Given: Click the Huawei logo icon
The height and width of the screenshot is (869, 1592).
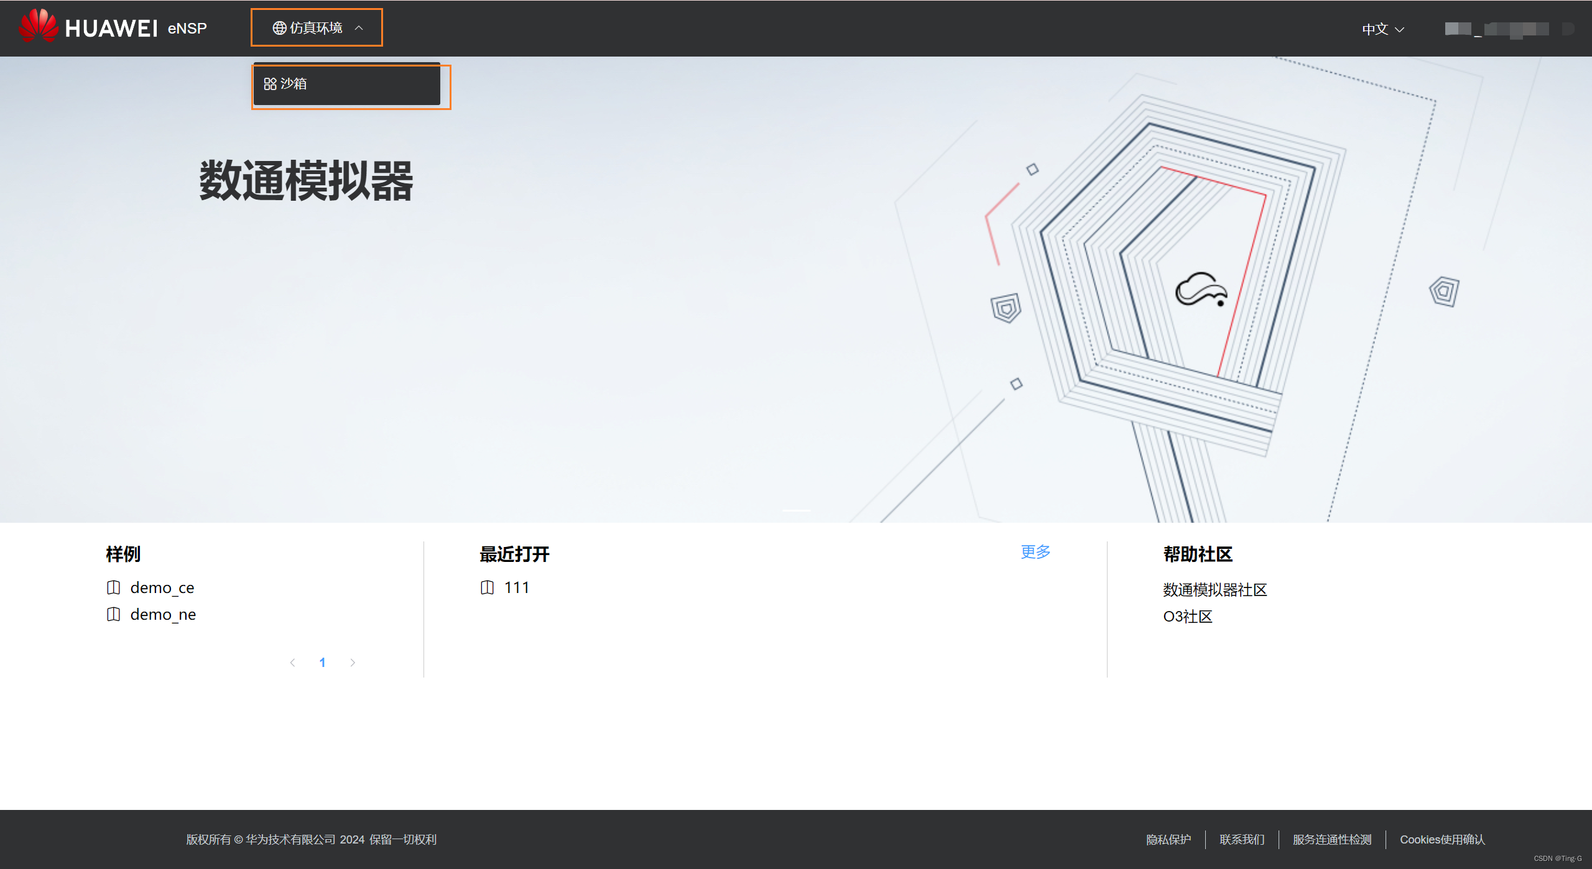Looking at the screenshot, I should pyautogui.click(x=39, y=26).
